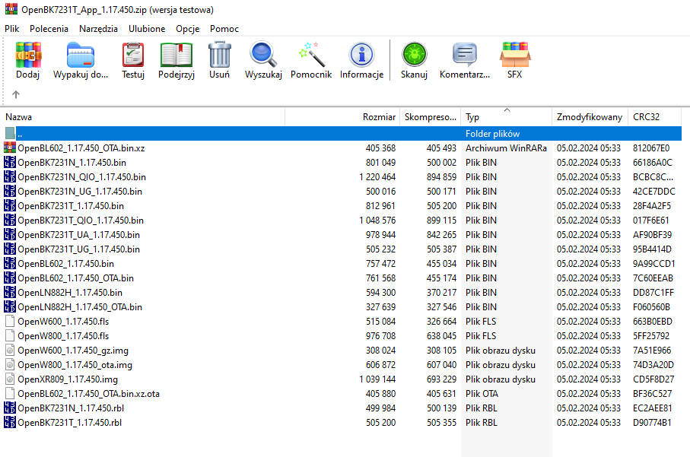
Task: Click type 'Archiwum WinRARa'
Action: (x=506, y=148)
